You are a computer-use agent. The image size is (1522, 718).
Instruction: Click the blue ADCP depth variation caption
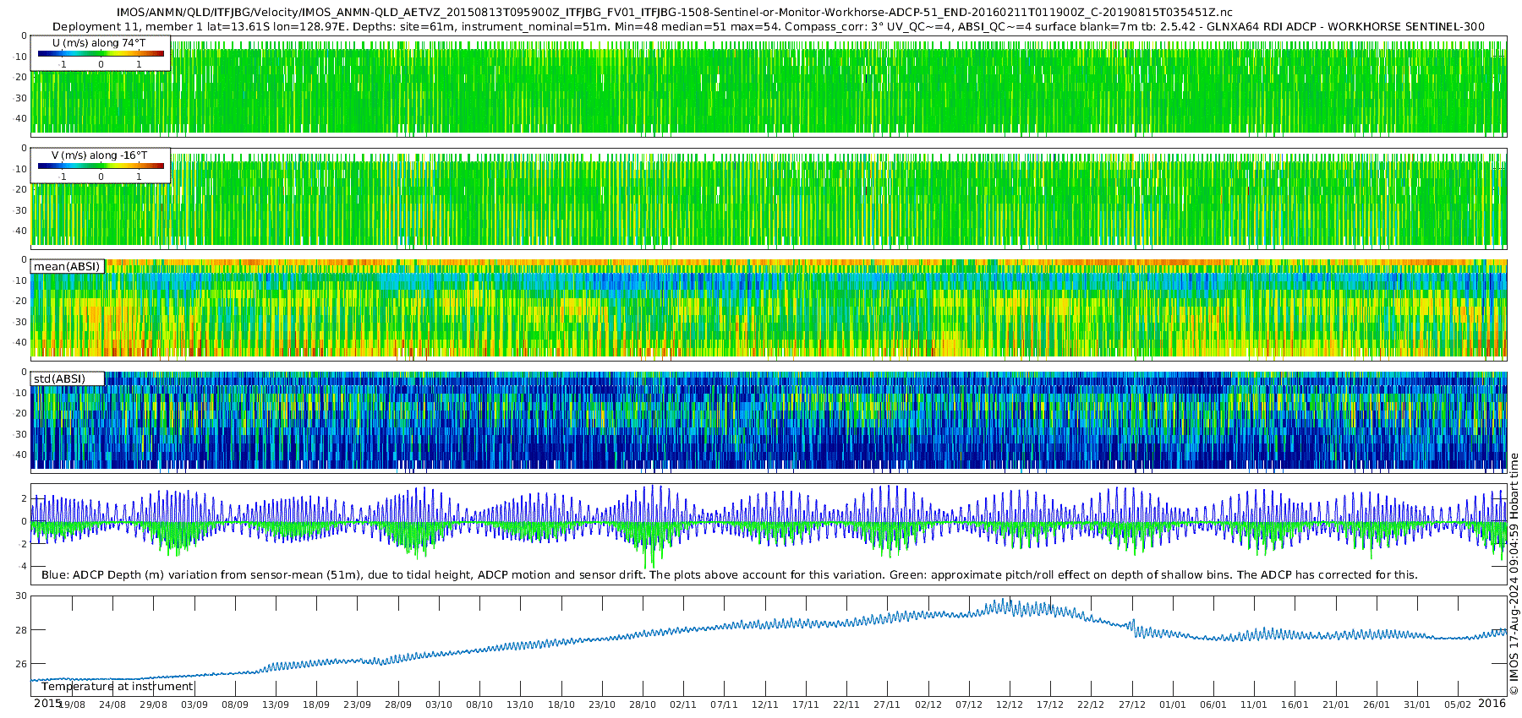(729, 575)
